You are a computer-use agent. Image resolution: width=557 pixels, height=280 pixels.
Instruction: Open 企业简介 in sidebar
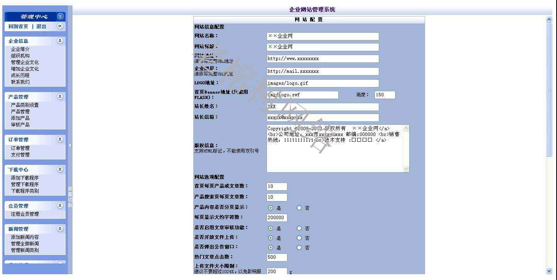tap(20, 49)
